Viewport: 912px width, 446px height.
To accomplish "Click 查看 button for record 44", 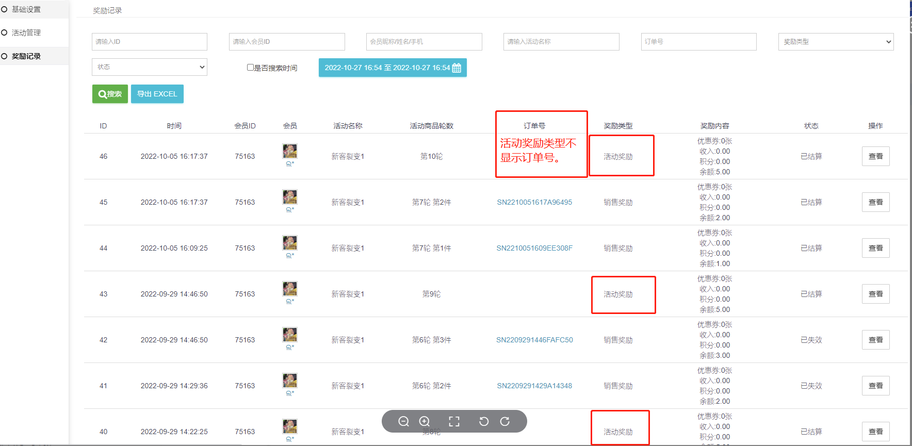I will coord(875,248).
